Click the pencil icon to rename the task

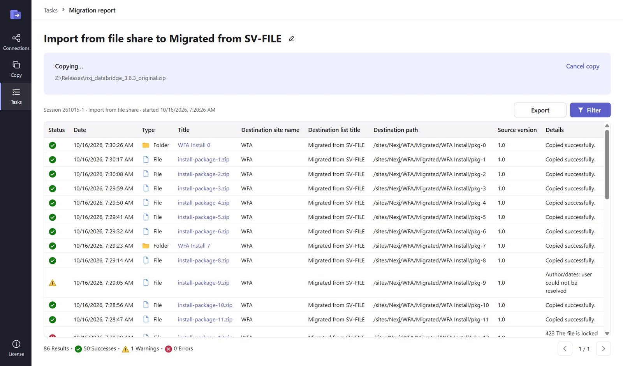click(x=292, y=39)
